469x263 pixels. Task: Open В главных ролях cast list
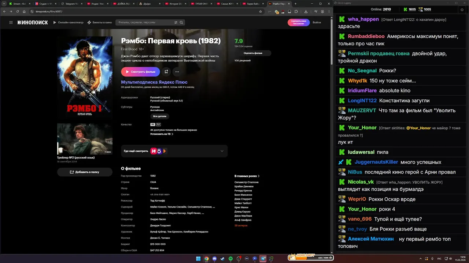click(247, 176)
